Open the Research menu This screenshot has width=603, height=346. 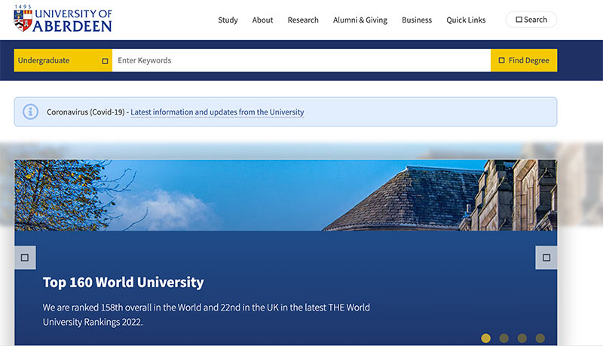click(303, 20)
